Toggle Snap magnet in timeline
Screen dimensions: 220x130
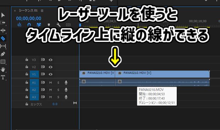tap(29, 25)
